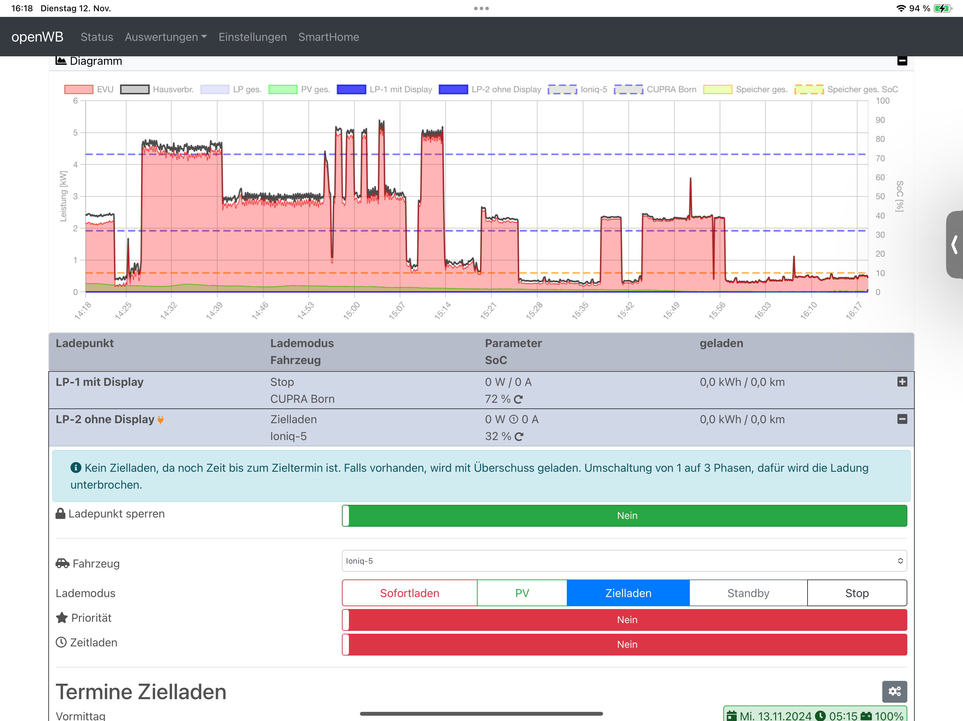Open Zielladen appointment settings gear
Image resolution: width=963 pixels, height=721 pixels.
click(894, 691)
